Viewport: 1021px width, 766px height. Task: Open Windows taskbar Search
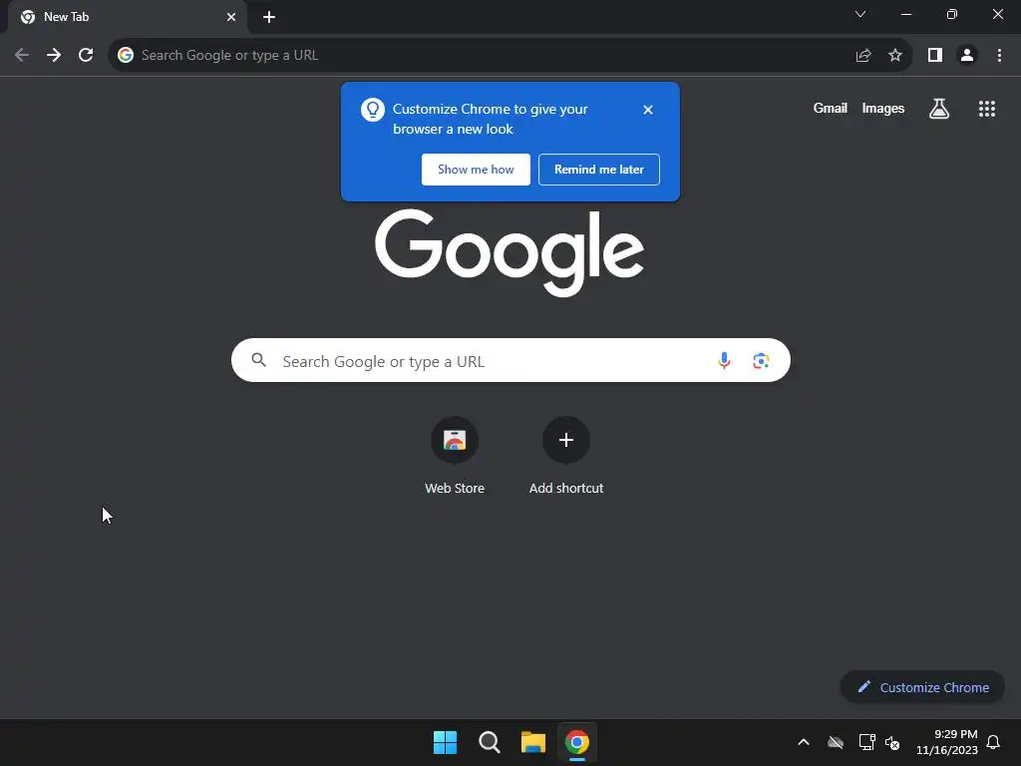pos(489,742)
